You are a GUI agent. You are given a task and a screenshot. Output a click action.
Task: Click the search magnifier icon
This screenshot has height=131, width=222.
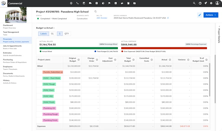click(x=194, y=3)
